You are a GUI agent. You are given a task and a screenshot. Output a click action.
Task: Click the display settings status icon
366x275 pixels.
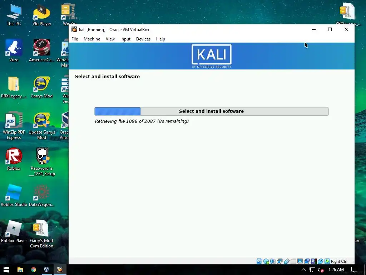click(300, 261)
